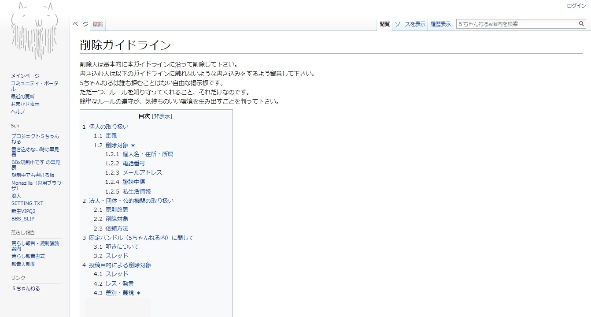Jump to section 3.1 叩きについて

117,247
